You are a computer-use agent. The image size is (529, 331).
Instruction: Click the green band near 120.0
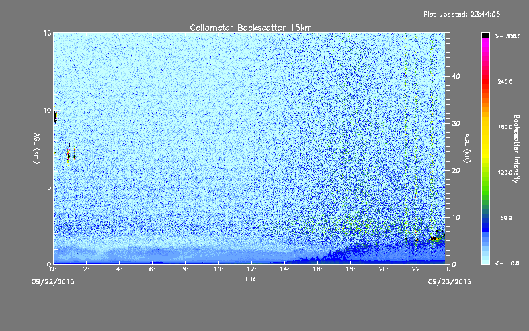(x=485, y=173)
